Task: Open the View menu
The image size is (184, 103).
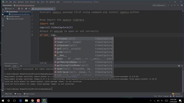Action: pyautogui.click(x=15, y=2)
